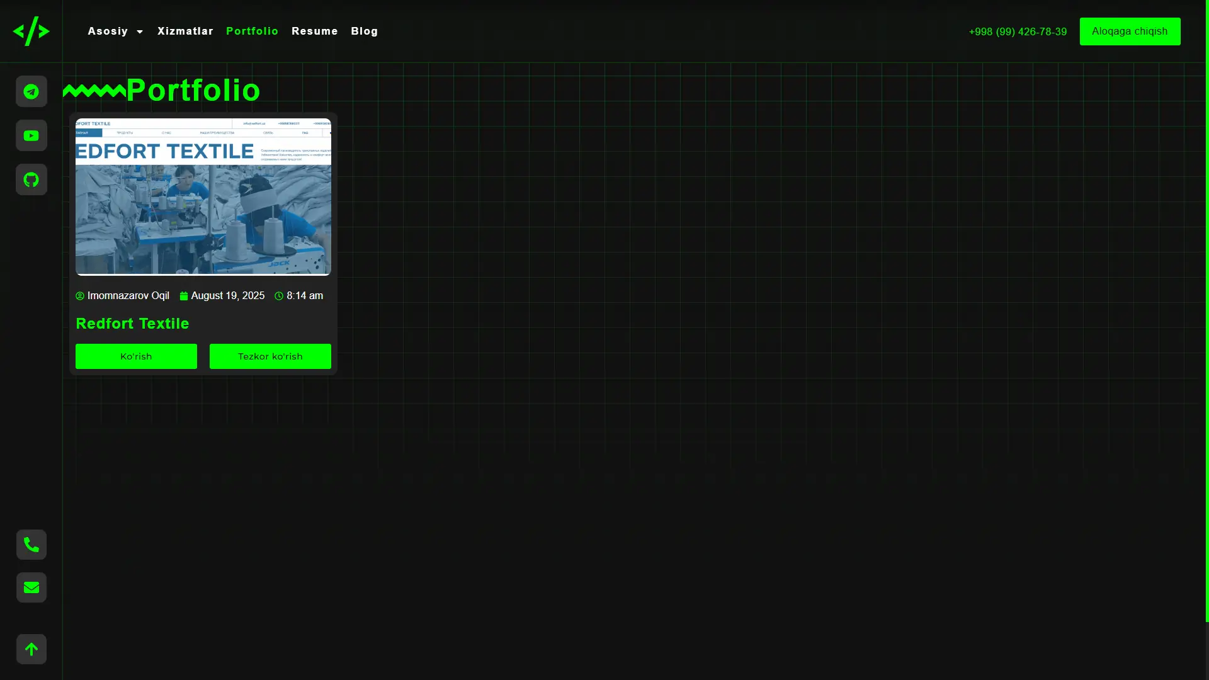
Task: Open the Blog section
Action: [x=364, y=31]
